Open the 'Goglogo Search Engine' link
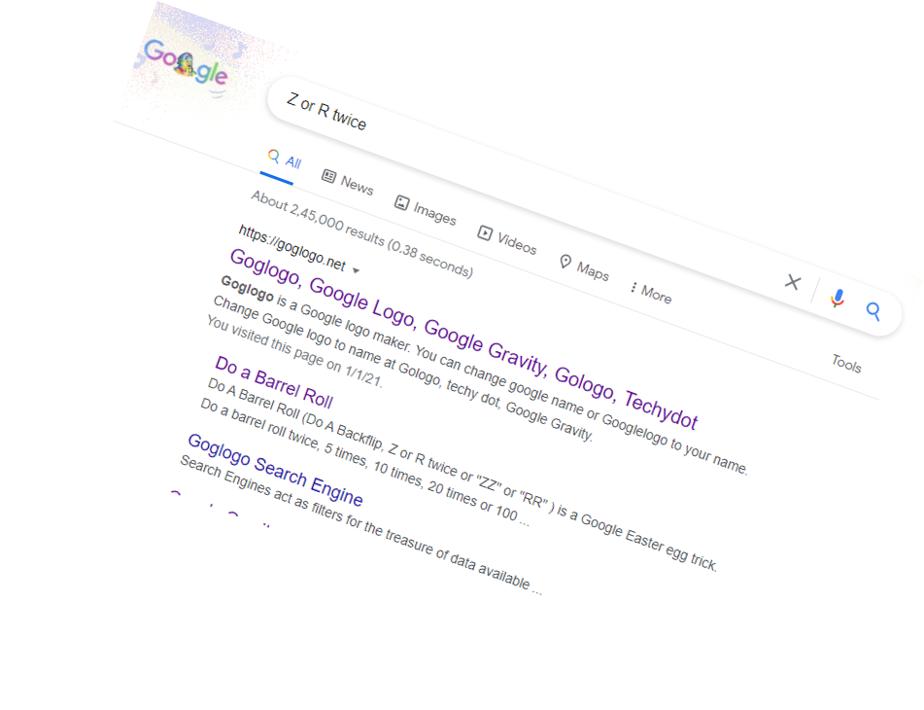Viewport: 924px width, 710px height. [275, 470]
